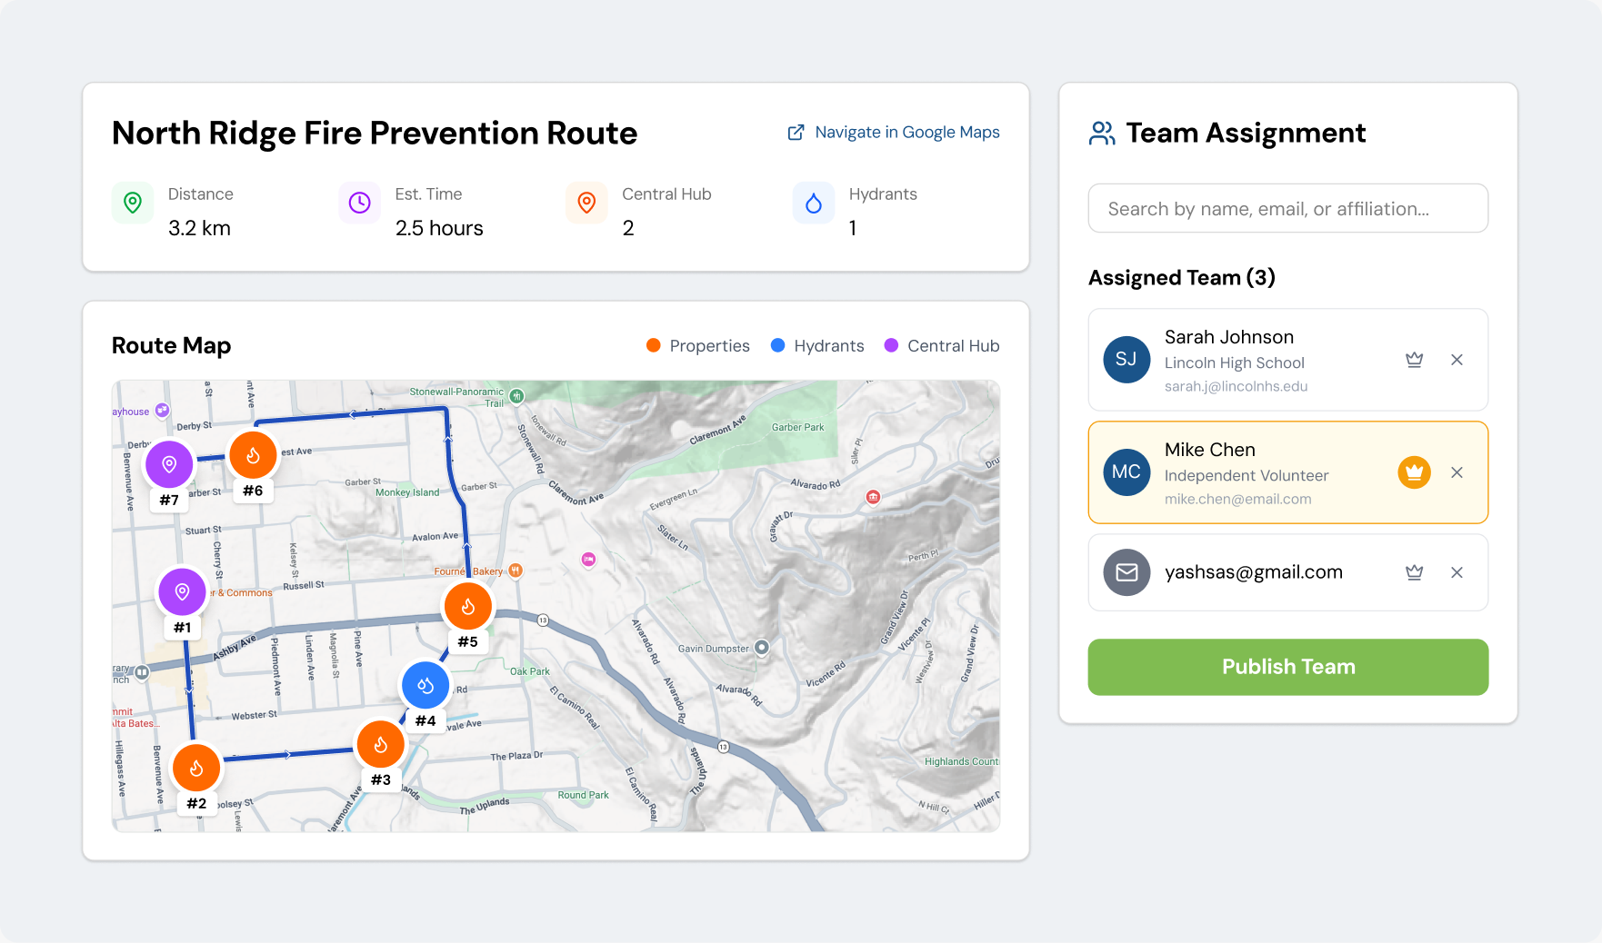Click the MC avatar for Mike Chen

tap(1126, 472)
